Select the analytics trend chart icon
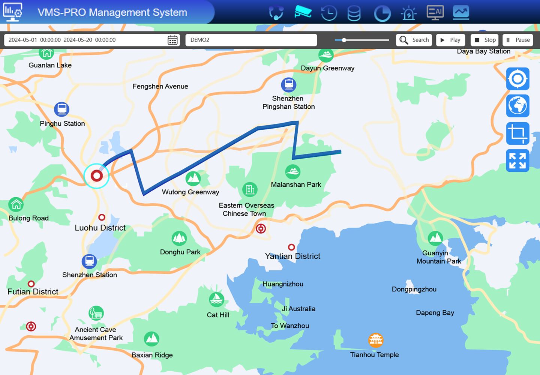The image size is (540, 375). [x=461, y=12]
